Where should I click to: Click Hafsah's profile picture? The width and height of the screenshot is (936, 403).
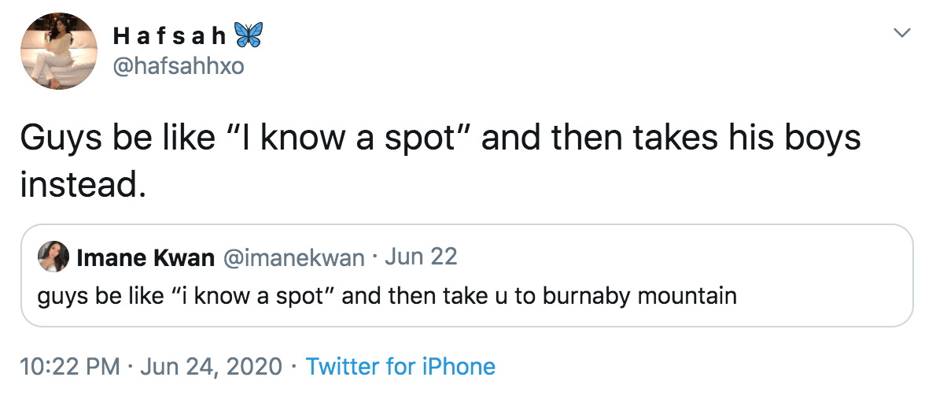click(x=57, y=52)
